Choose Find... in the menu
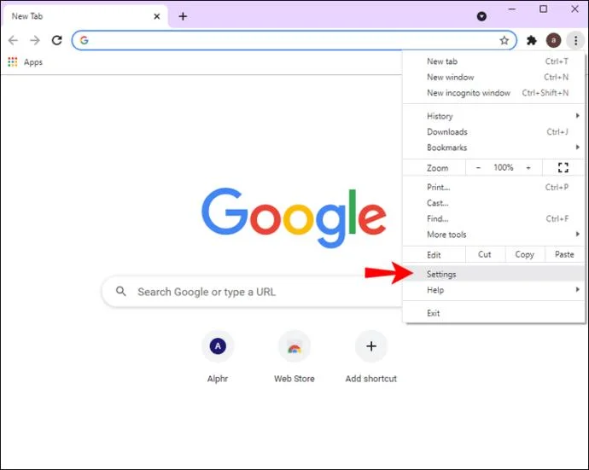 (493, 218)
